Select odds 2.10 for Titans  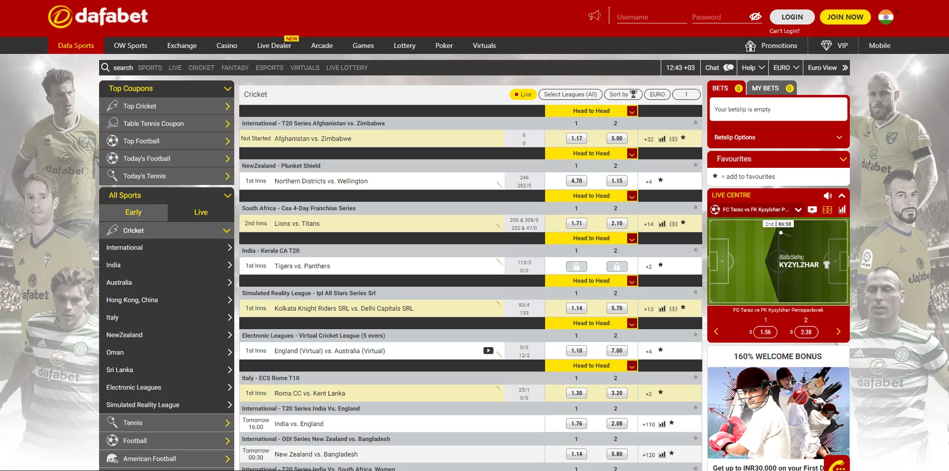[616, 224]
